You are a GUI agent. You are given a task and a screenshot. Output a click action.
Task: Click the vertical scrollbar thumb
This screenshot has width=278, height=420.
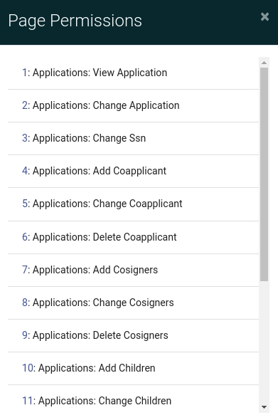click(264, 174)
